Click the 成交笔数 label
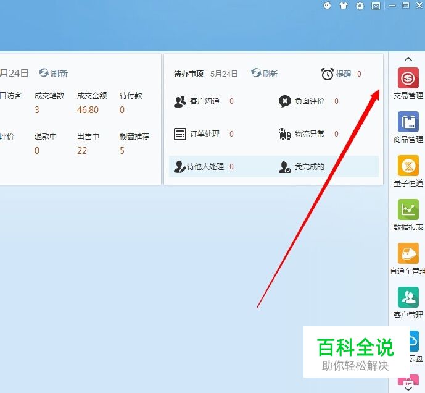This screenshot has height=393, width=425. pyautogui.click(x=49, y=96)
